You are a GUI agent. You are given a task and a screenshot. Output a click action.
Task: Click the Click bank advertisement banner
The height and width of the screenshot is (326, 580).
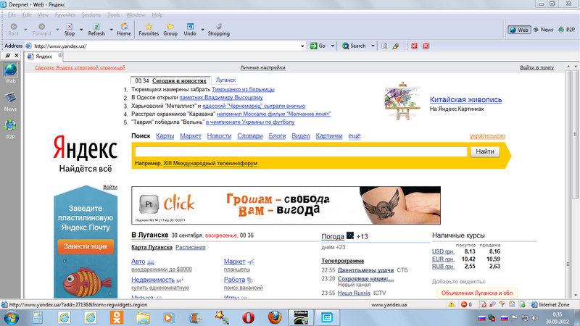click(x=286, y=205)
